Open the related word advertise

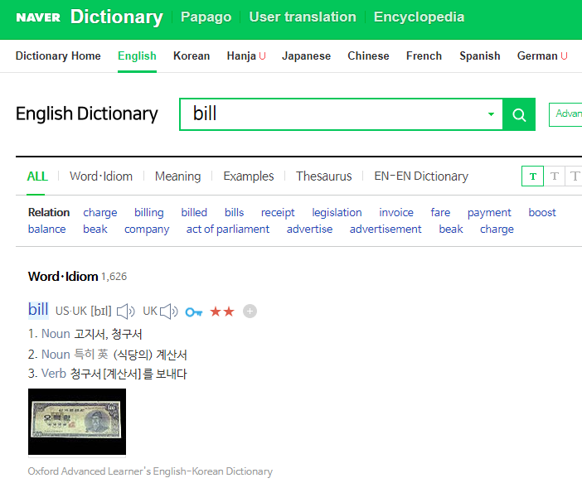(309, 229)
